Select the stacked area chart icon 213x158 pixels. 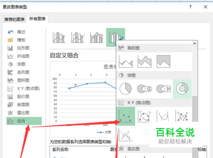144,61
